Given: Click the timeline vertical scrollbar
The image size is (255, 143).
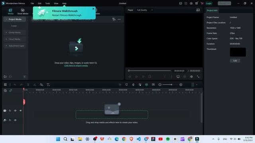Looking at the screenshot, I should click(x=202, y=108).
